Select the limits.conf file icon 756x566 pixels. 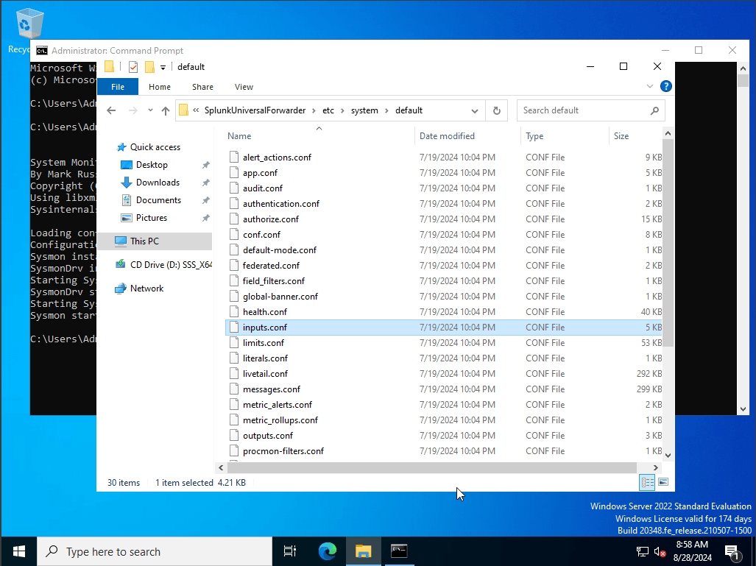point(234,343)
